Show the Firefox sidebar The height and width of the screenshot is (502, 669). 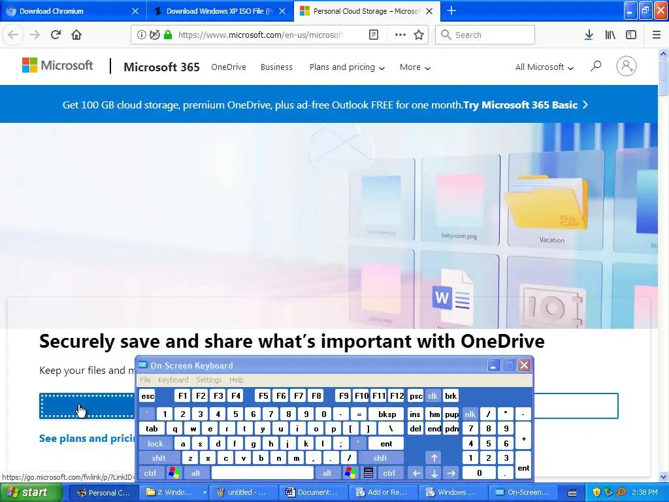coord(631,35)
